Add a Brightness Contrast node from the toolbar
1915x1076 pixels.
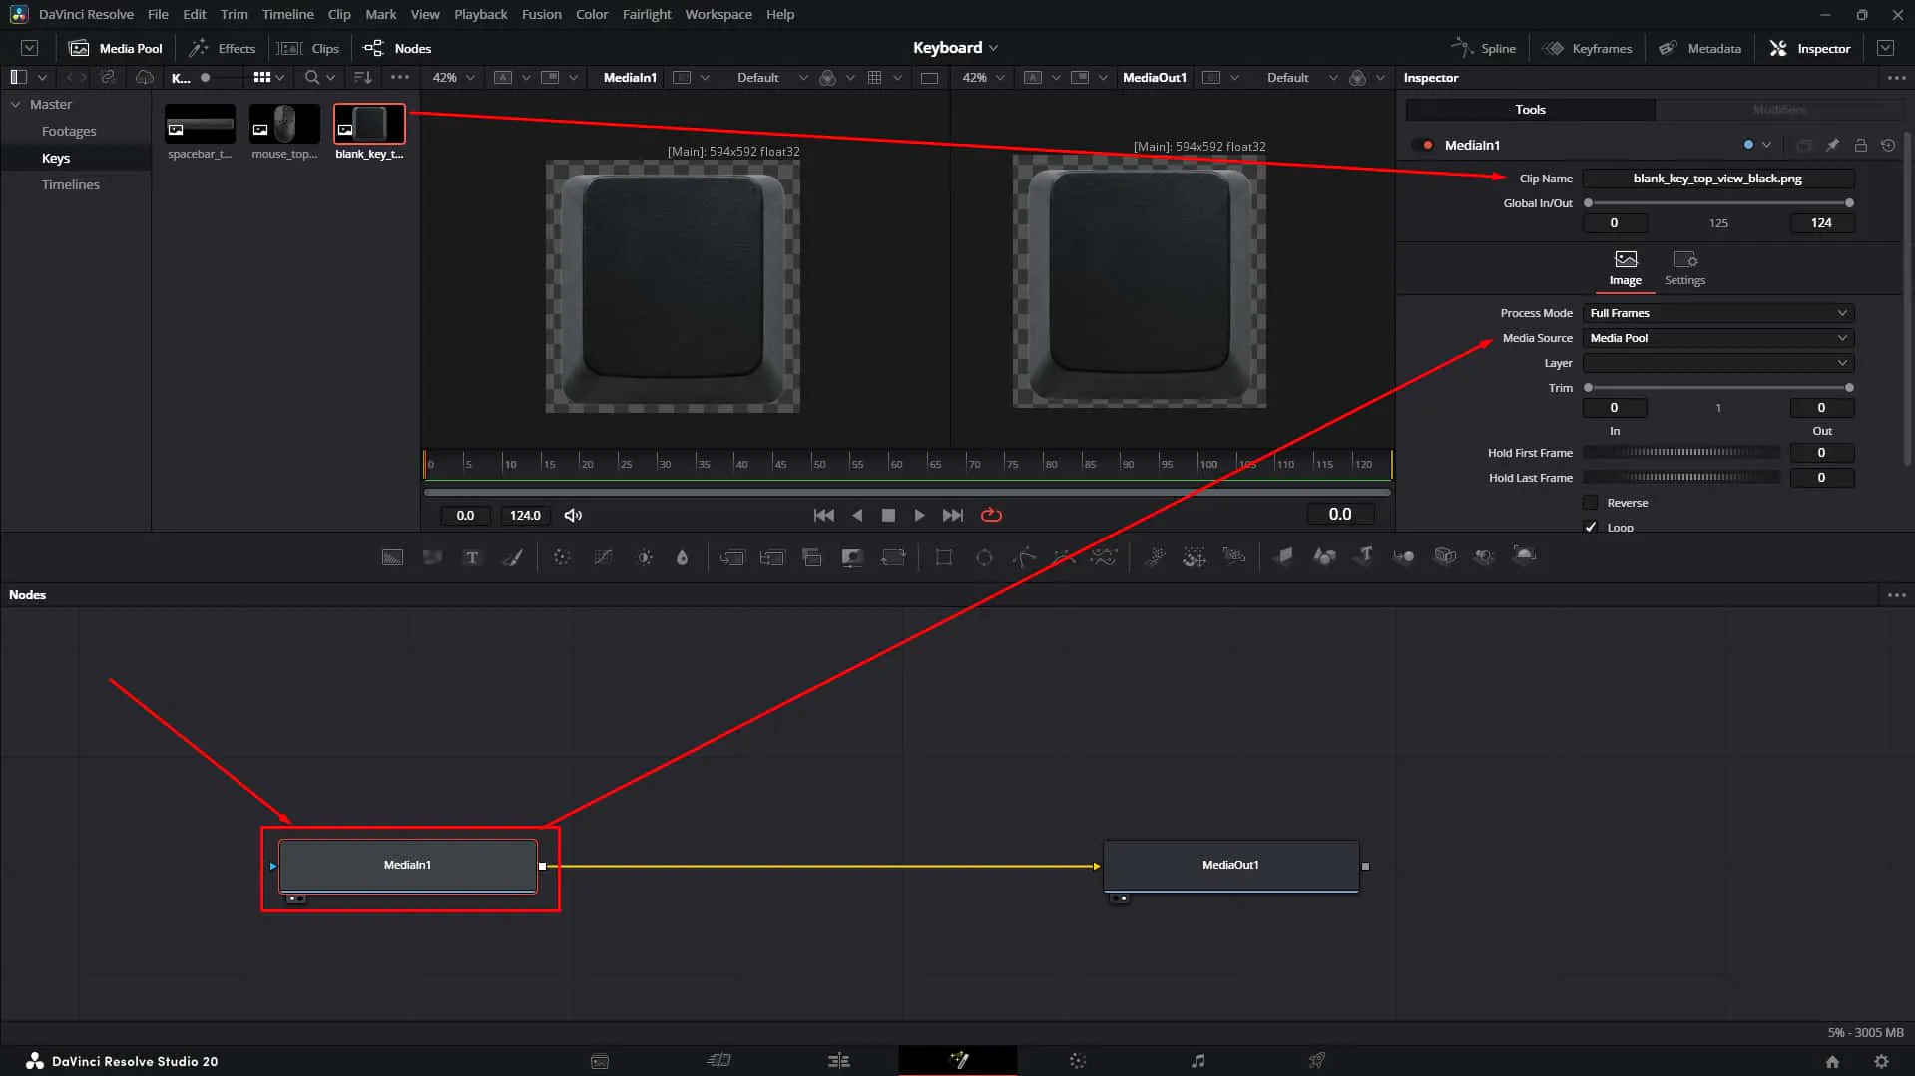point(645,557)
